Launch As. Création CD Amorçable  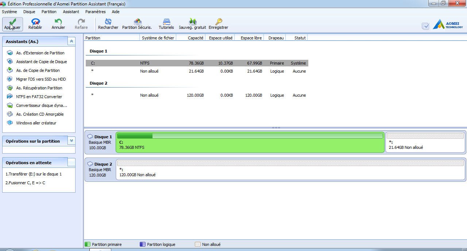pos(40,114)
